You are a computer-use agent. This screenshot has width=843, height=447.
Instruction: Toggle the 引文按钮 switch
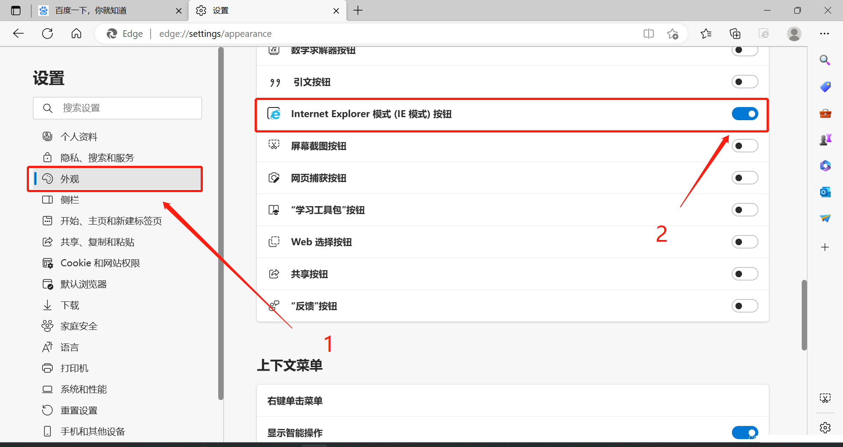click(x=745, y=82)
